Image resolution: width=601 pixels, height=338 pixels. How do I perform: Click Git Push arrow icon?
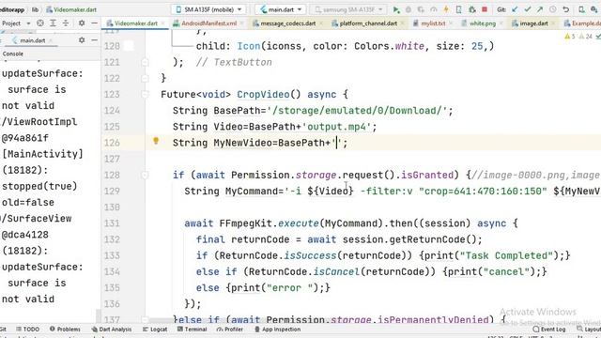[540, 9]
